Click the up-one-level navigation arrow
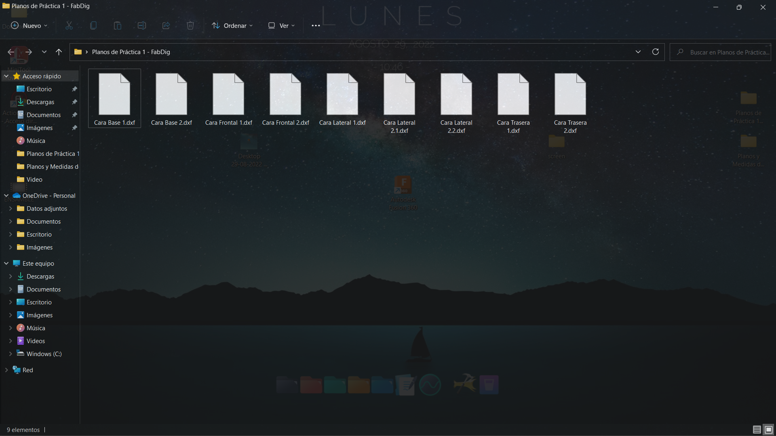The width and height of the screenshot is (776, 436). click(x=59, y=52)
